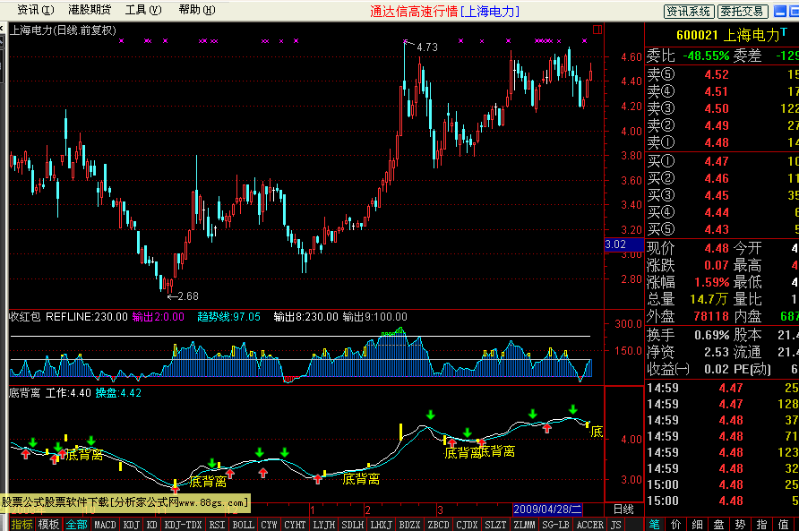
Task: Click the 趋势线:97.05 indicator label
Action: tap(228, 317)
